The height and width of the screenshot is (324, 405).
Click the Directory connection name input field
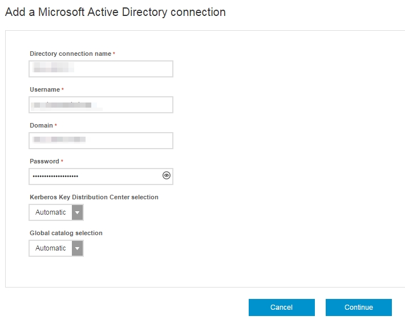click(x=100, y=69)
